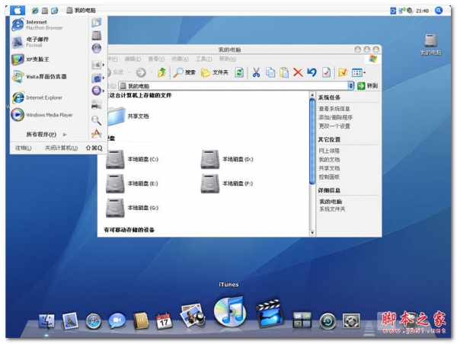Open 搜索 search in toolbar
The width and height of the screenshot is (457, 344).
(x=184, y=72)
